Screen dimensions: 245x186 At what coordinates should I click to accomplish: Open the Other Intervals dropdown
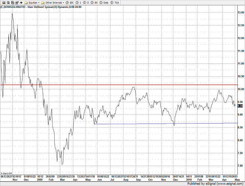(x=52, y=3)
